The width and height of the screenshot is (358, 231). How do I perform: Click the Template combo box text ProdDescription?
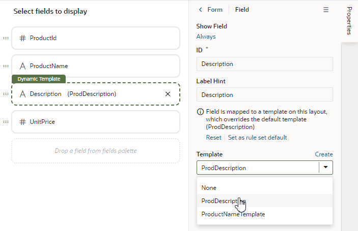pos(224,168)
